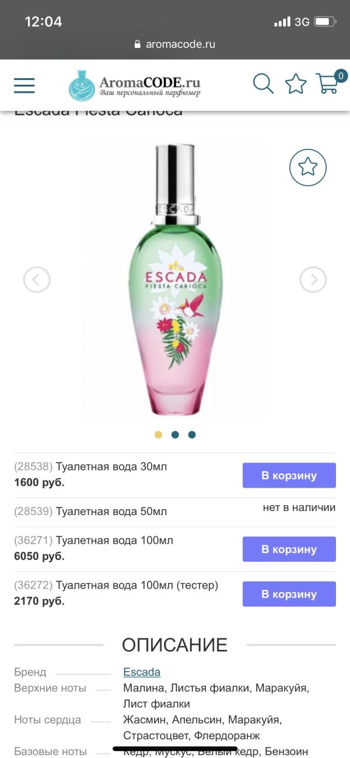Show previous product image arrow

37,280
